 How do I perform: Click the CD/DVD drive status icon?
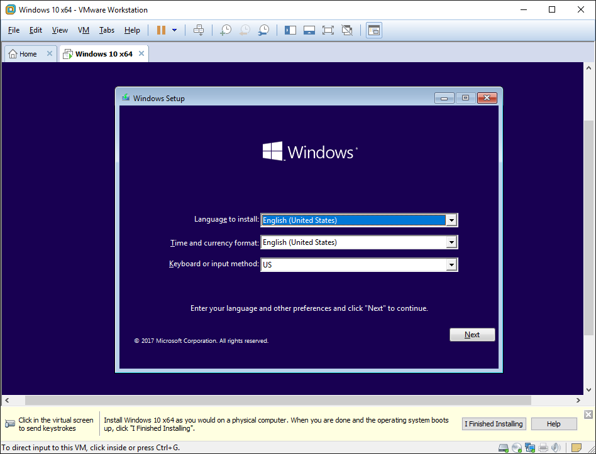tap(516, 448)
